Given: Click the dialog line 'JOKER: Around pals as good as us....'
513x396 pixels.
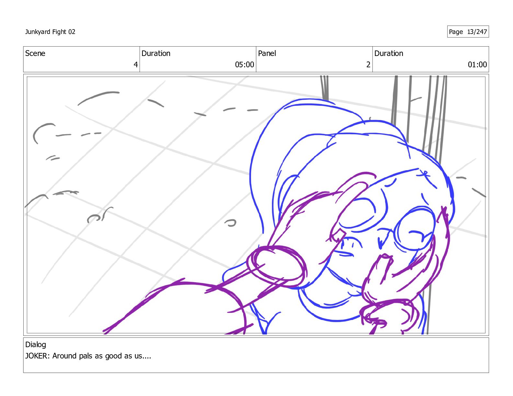Looking at the screenshot, I should [x=88, y=356].
